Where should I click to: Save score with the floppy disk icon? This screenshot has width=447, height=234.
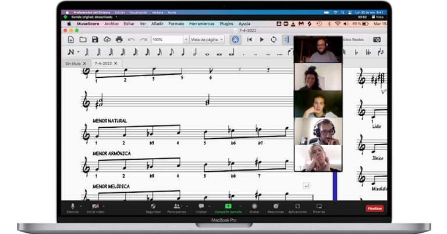pyautogui.click(x=95, y=39)
